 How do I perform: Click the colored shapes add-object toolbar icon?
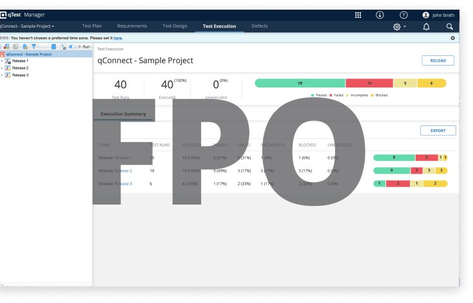point(6,46)
